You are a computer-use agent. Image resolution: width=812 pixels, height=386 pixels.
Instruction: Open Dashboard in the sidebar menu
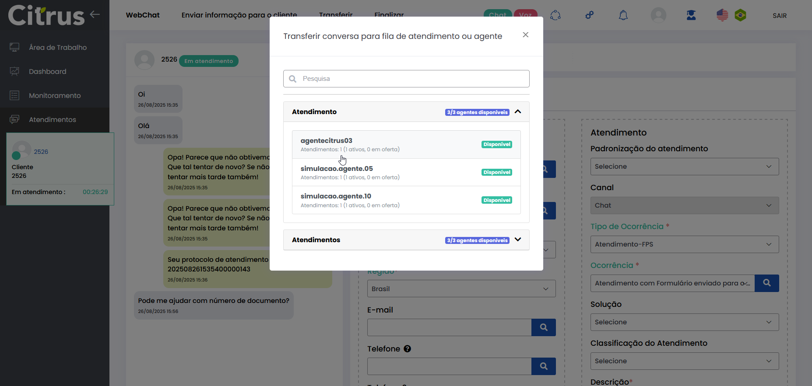pos(47,72)
